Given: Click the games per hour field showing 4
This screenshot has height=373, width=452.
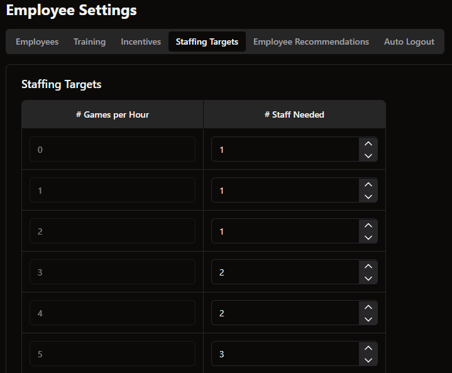Looking at the screenshot, I should coord(113,313).
